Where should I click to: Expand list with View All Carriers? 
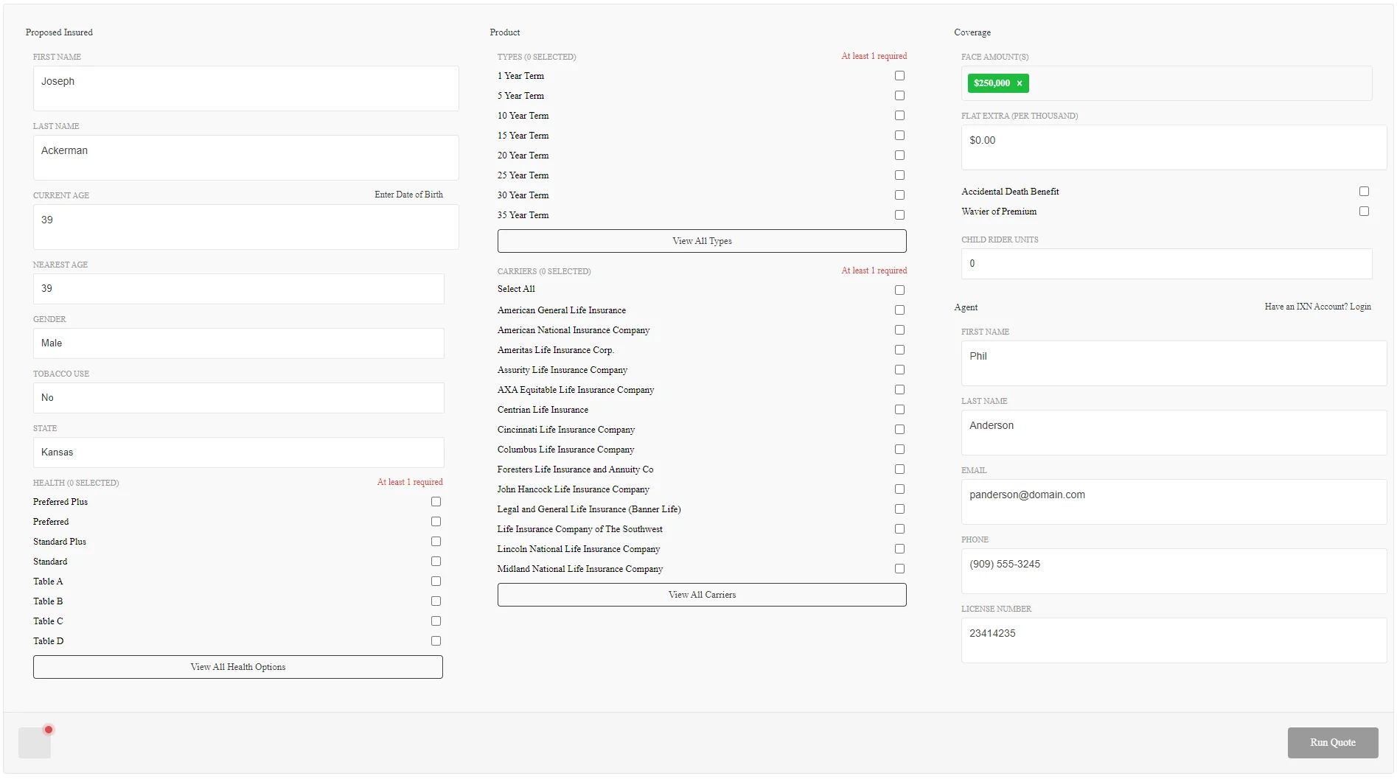(x=701, y=595)
